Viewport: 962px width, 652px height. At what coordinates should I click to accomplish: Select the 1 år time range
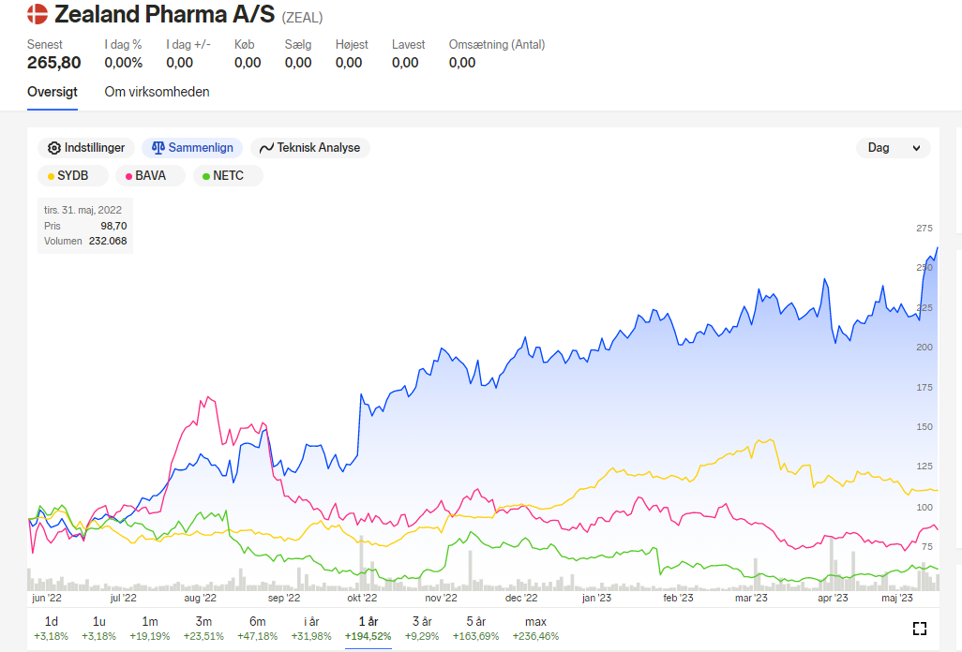368,629
